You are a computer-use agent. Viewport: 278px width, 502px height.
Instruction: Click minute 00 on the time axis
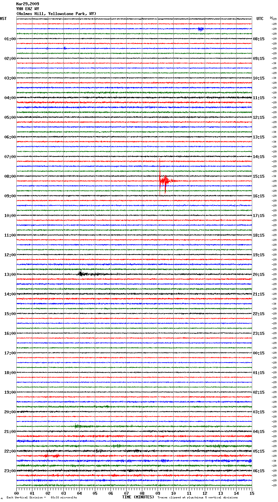[x=17, y=493]
